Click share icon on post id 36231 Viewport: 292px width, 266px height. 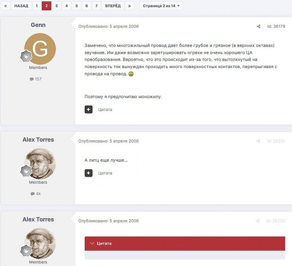click(x=258, y=141)
